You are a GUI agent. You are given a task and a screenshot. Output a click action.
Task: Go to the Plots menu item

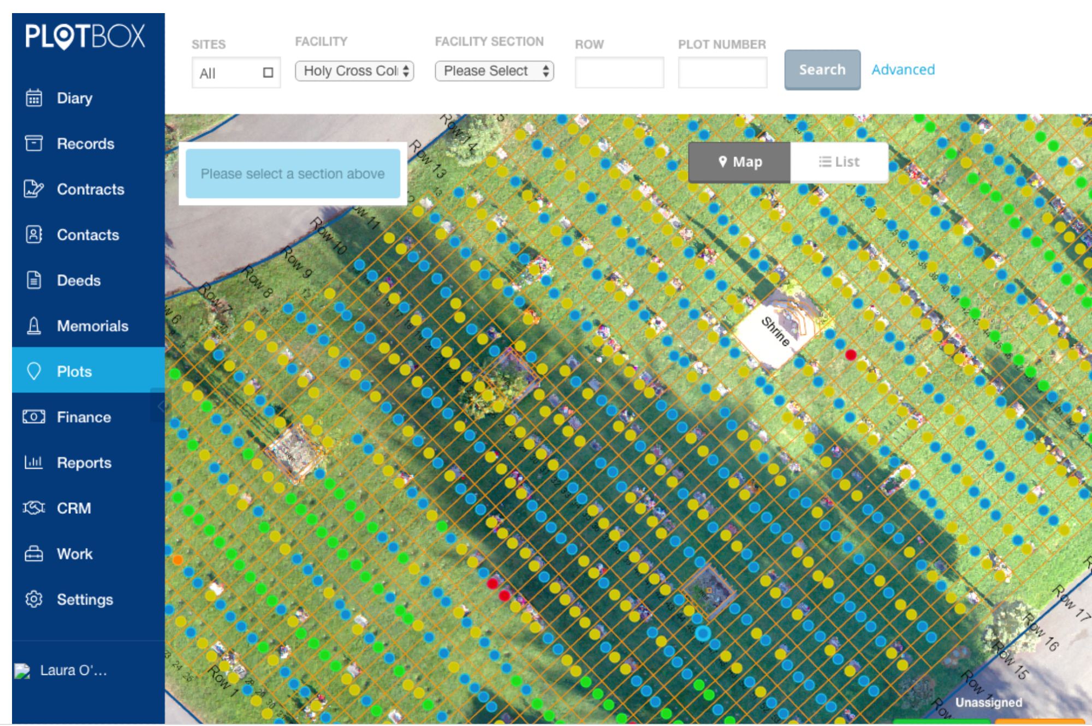pyautogui.click(x=88, y=371)
